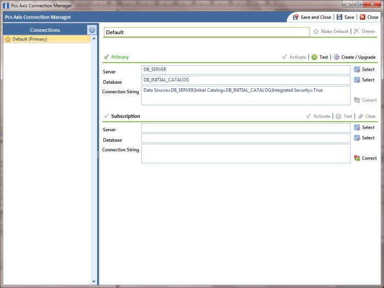Select Default (Primary) in Connections list
The width and height of the screenshot is (384, 288).
[x=47, y=39]
